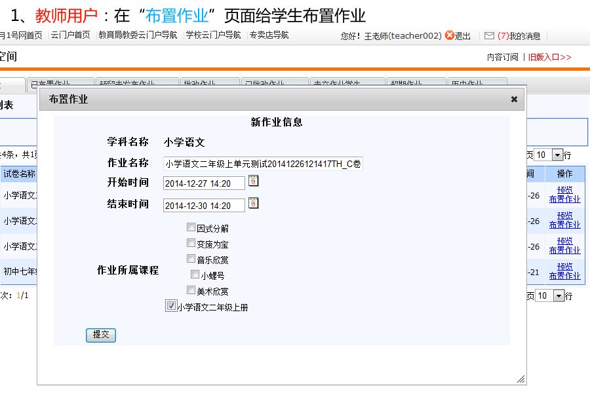Open 旧版入口 link
This screenshot has width=590, height=416.
[549, 57]
